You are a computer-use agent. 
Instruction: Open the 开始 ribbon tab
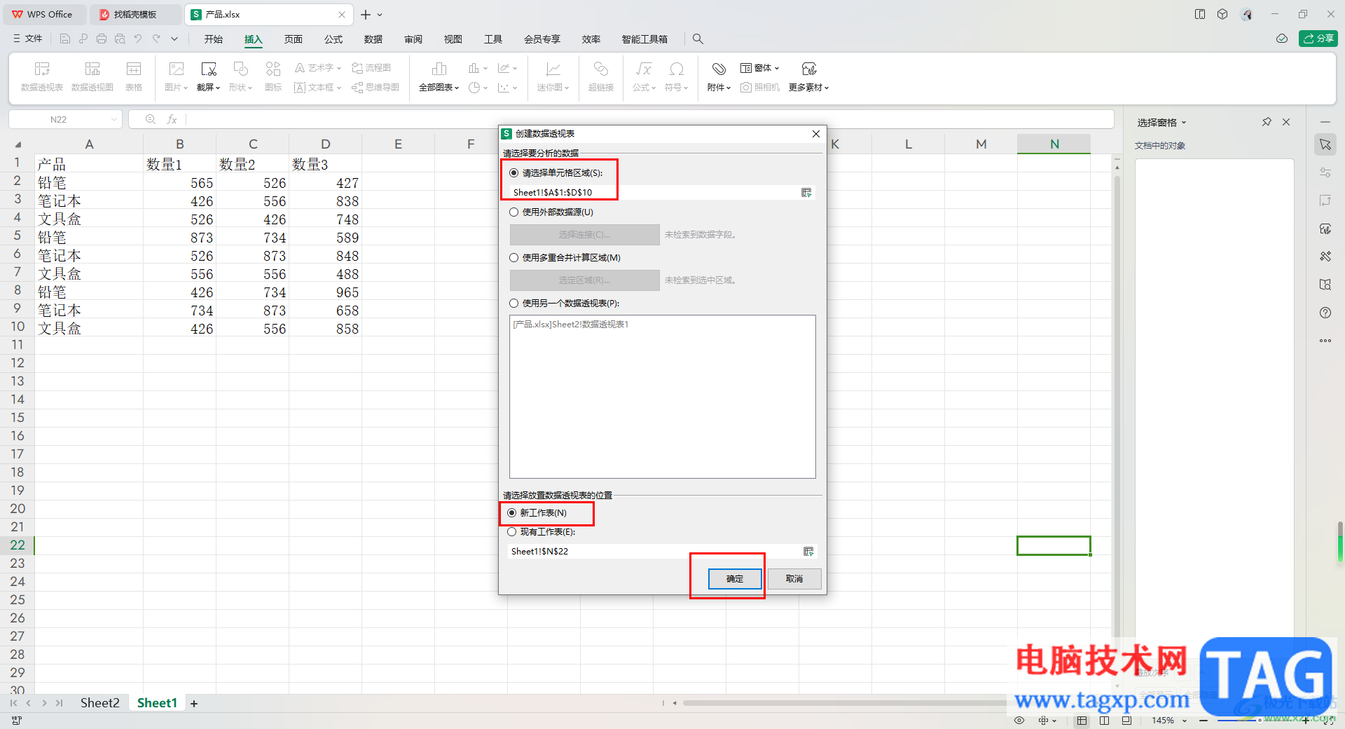tap(214, 39)
